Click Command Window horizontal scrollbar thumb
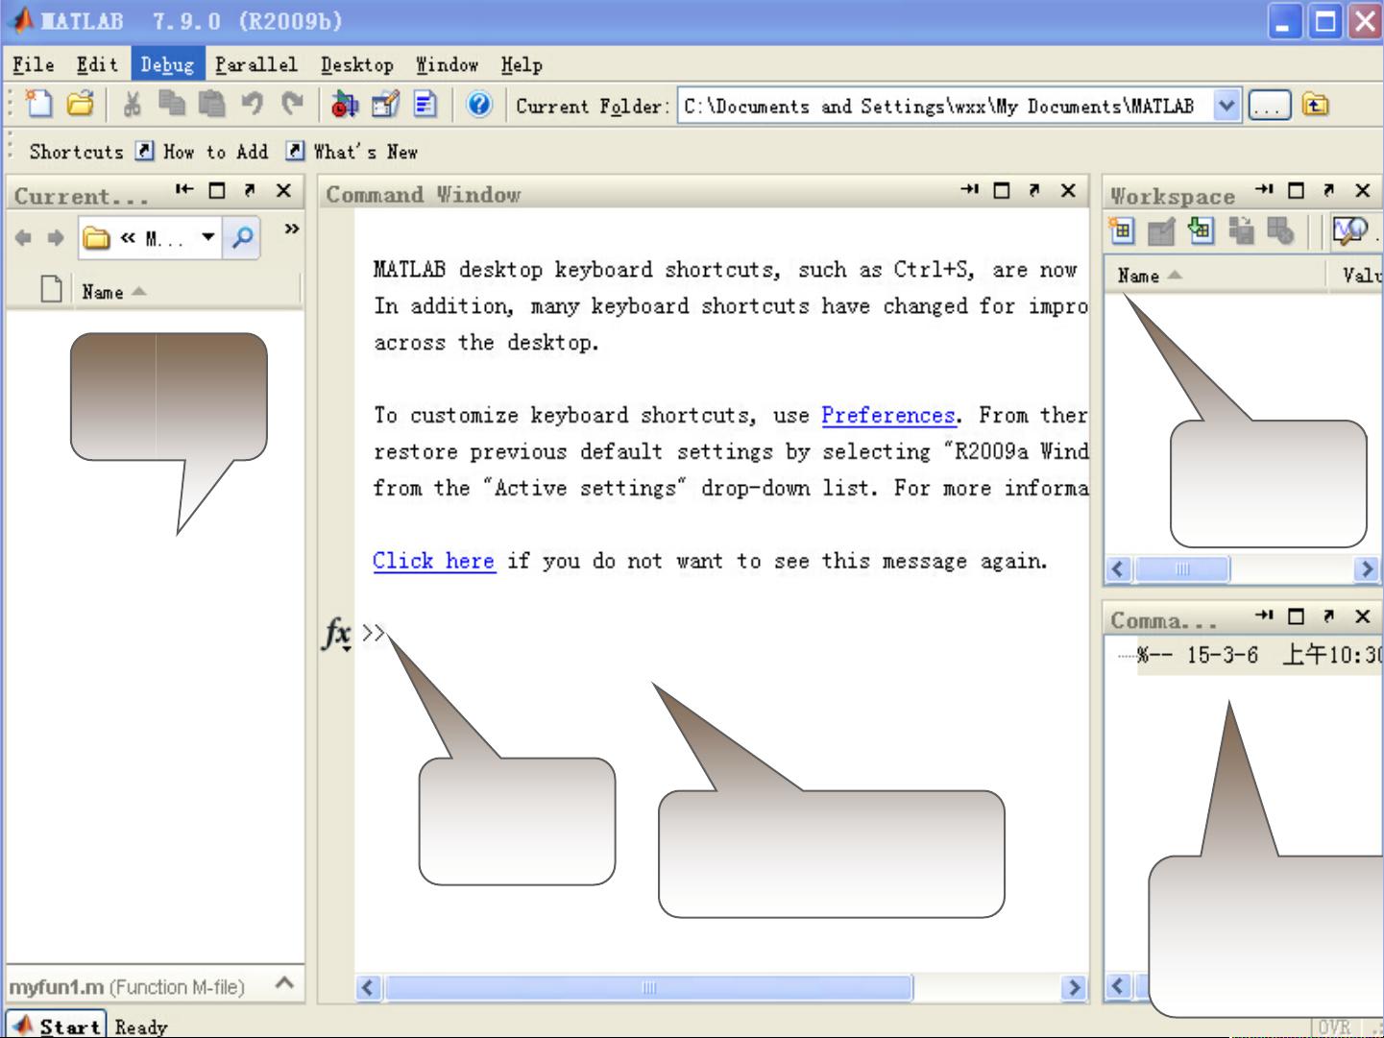 (649, 987)
